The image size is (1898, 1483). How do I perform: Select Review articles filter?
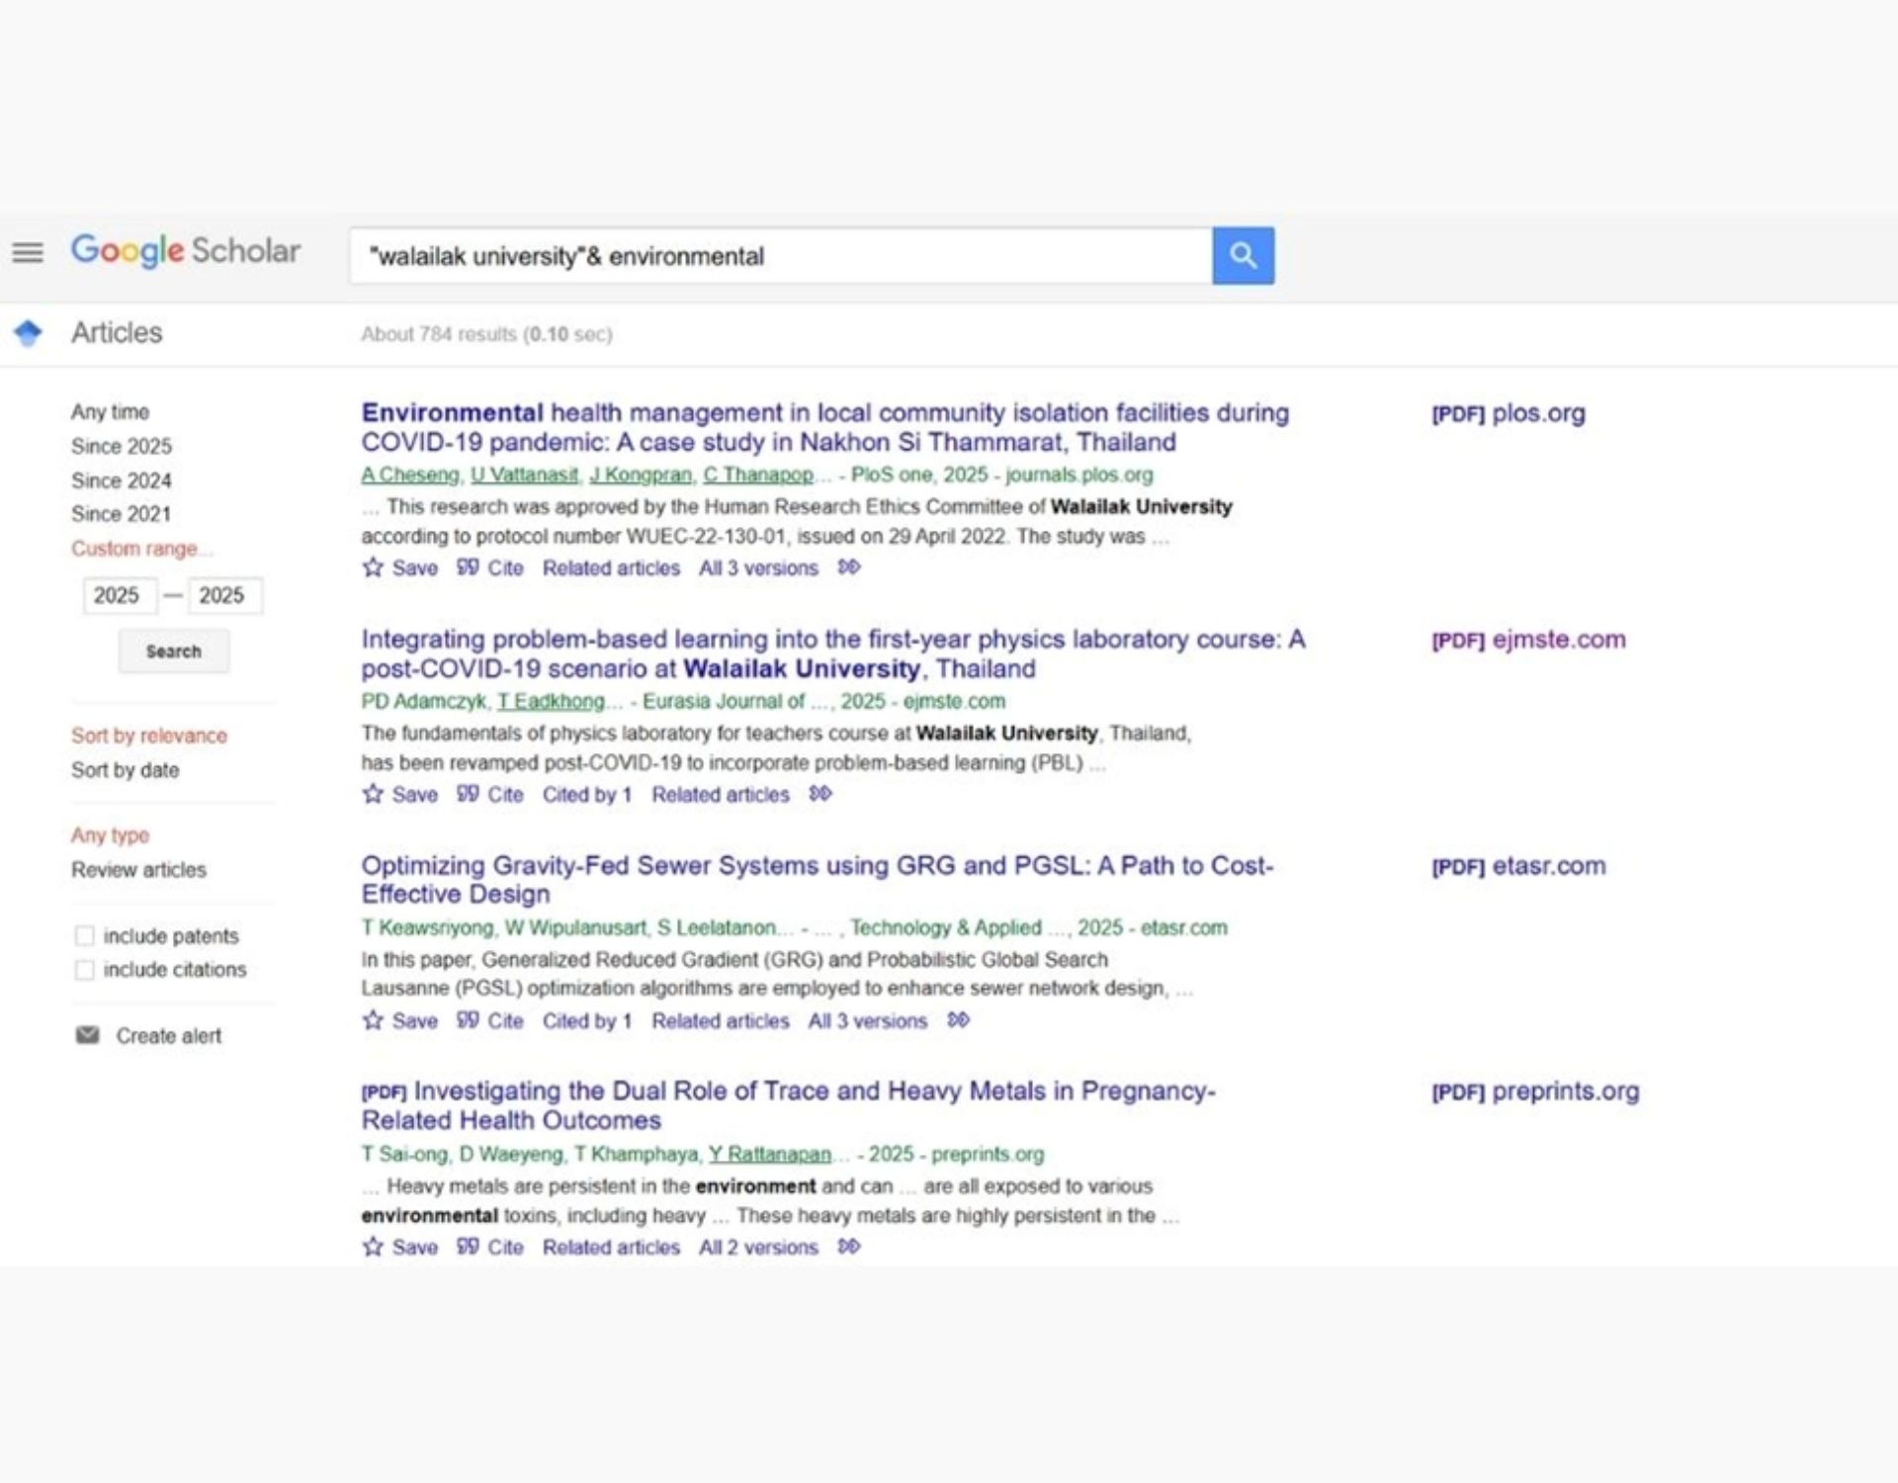coord(139,870)
